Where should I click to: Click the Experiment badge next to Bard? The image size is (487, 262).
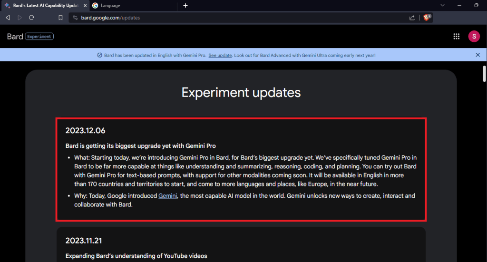pyautogui.click(x=39, y=36)
